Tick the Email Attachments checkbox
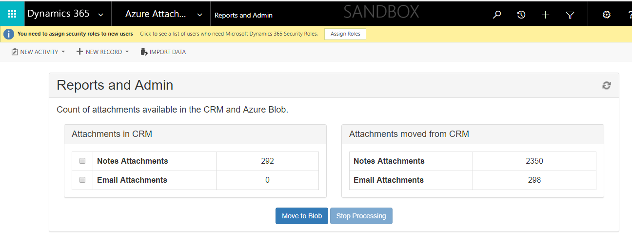 [82, 180]
